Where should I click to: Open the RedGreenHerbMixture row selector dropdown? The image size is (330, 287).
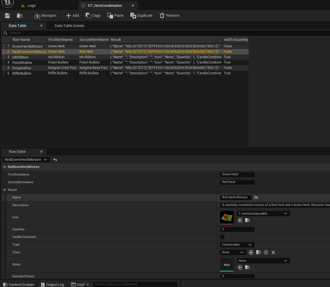26,160
